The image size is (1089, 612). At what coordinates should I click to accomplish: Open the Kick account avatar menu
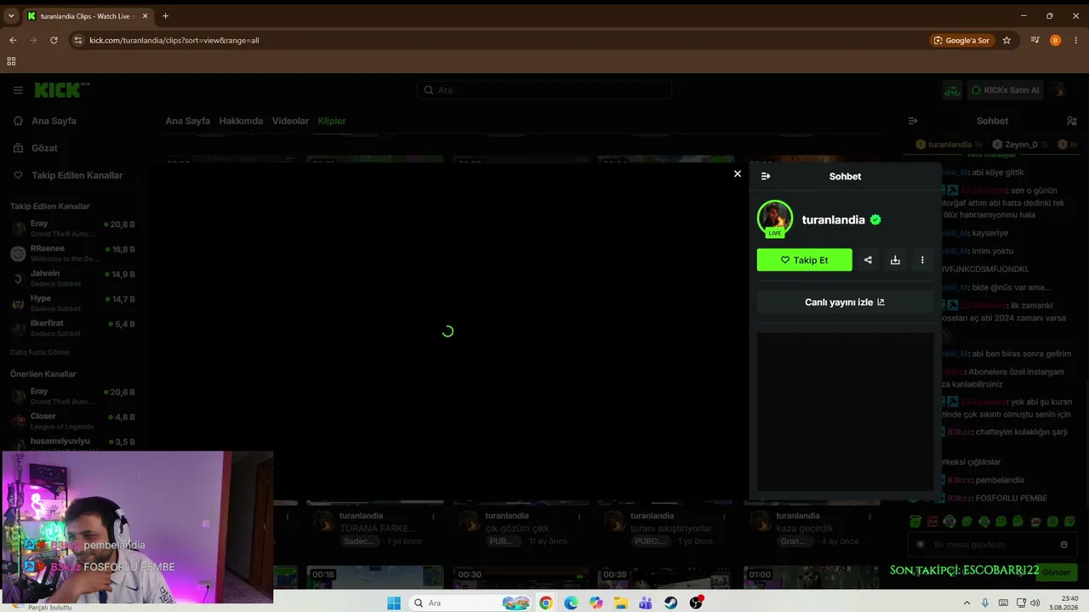coord(1058,90)
